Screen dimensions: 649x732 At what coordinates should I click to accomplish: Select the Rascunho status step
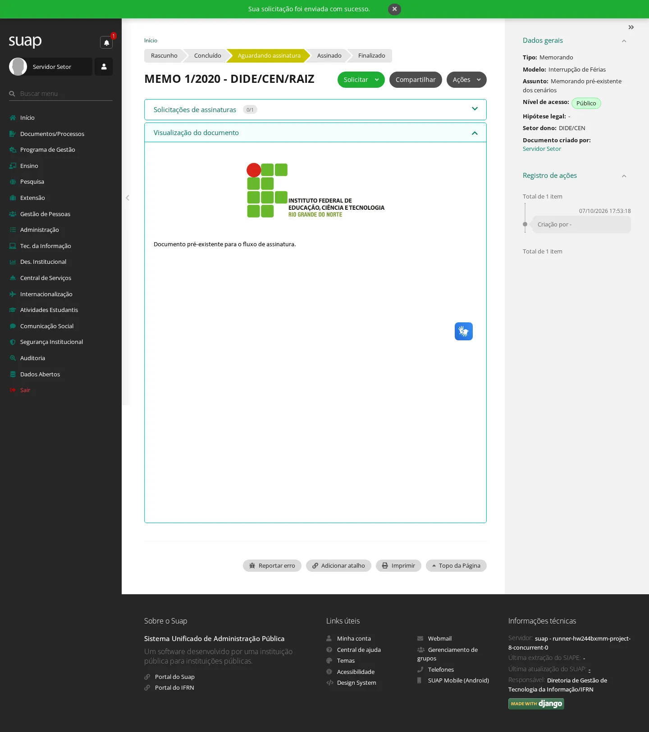pyautogui.click(x=164, y=56)
